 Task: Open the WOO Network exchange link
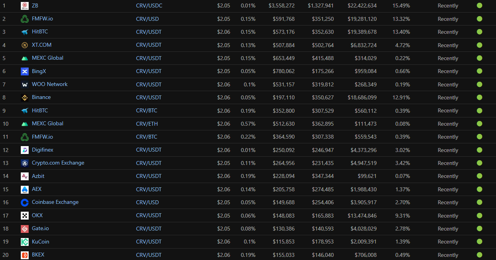click(49, 84)
